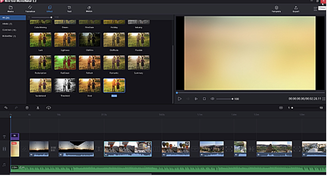Adjust the effect intensity slider above thumbnails
328x177 pixels.
tap(41, 17)
